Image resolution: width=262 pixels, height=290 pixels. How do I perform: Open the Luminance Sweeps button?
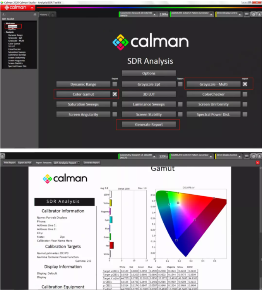(149, 104)
